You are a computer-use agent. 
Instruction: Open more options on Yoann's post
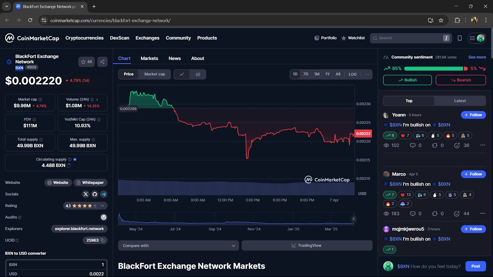coord(483,145)
